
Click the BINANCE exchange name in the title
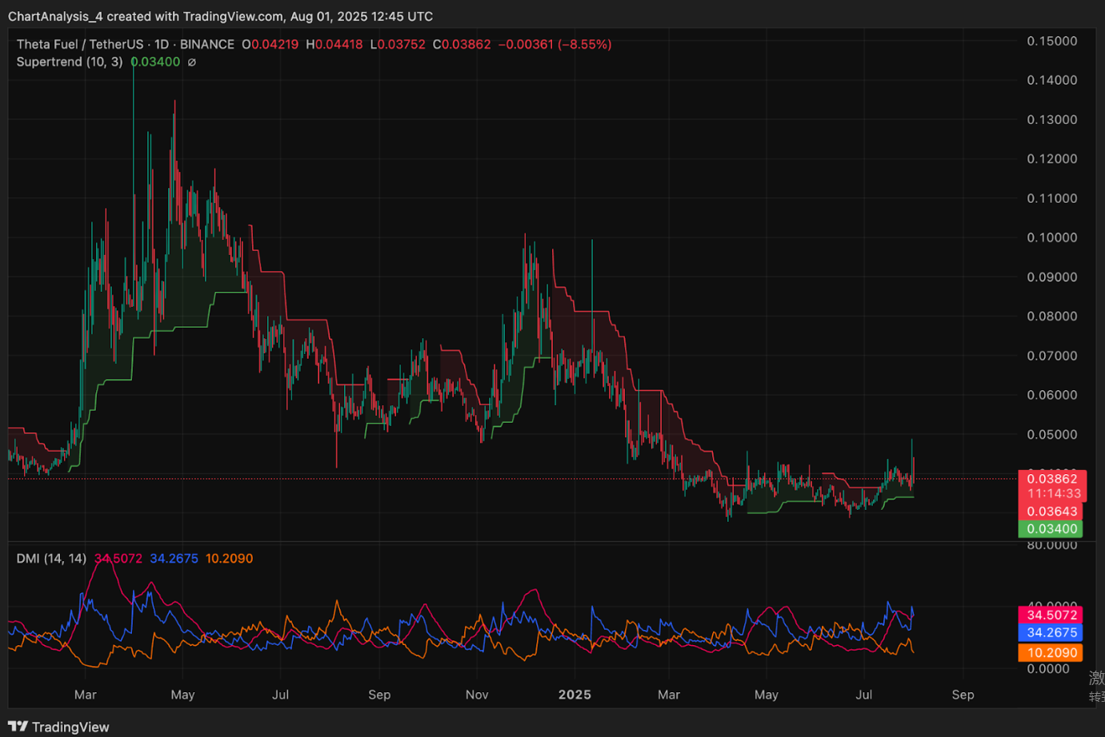[x=206, y=45]
